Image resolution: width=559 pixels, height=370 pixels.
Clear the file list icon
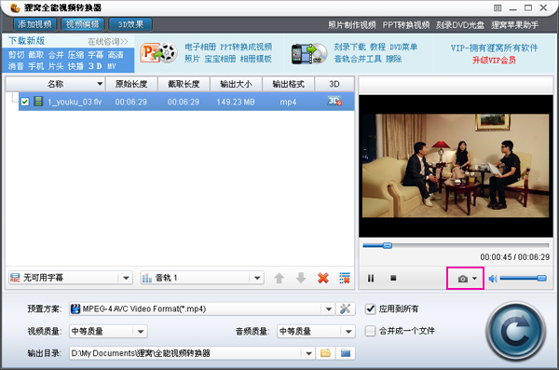(345, 278)
